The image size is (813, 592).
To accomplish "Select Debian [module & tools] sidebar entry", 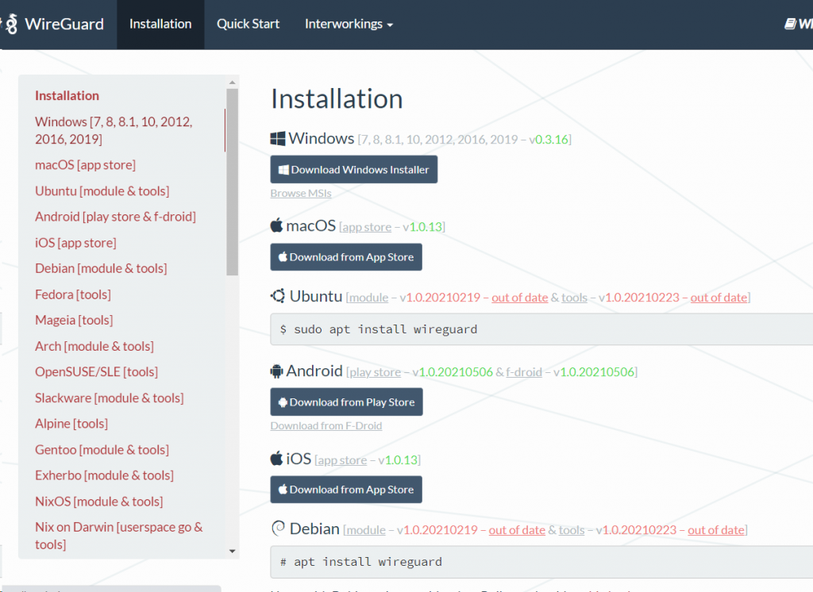I will 101,268.
